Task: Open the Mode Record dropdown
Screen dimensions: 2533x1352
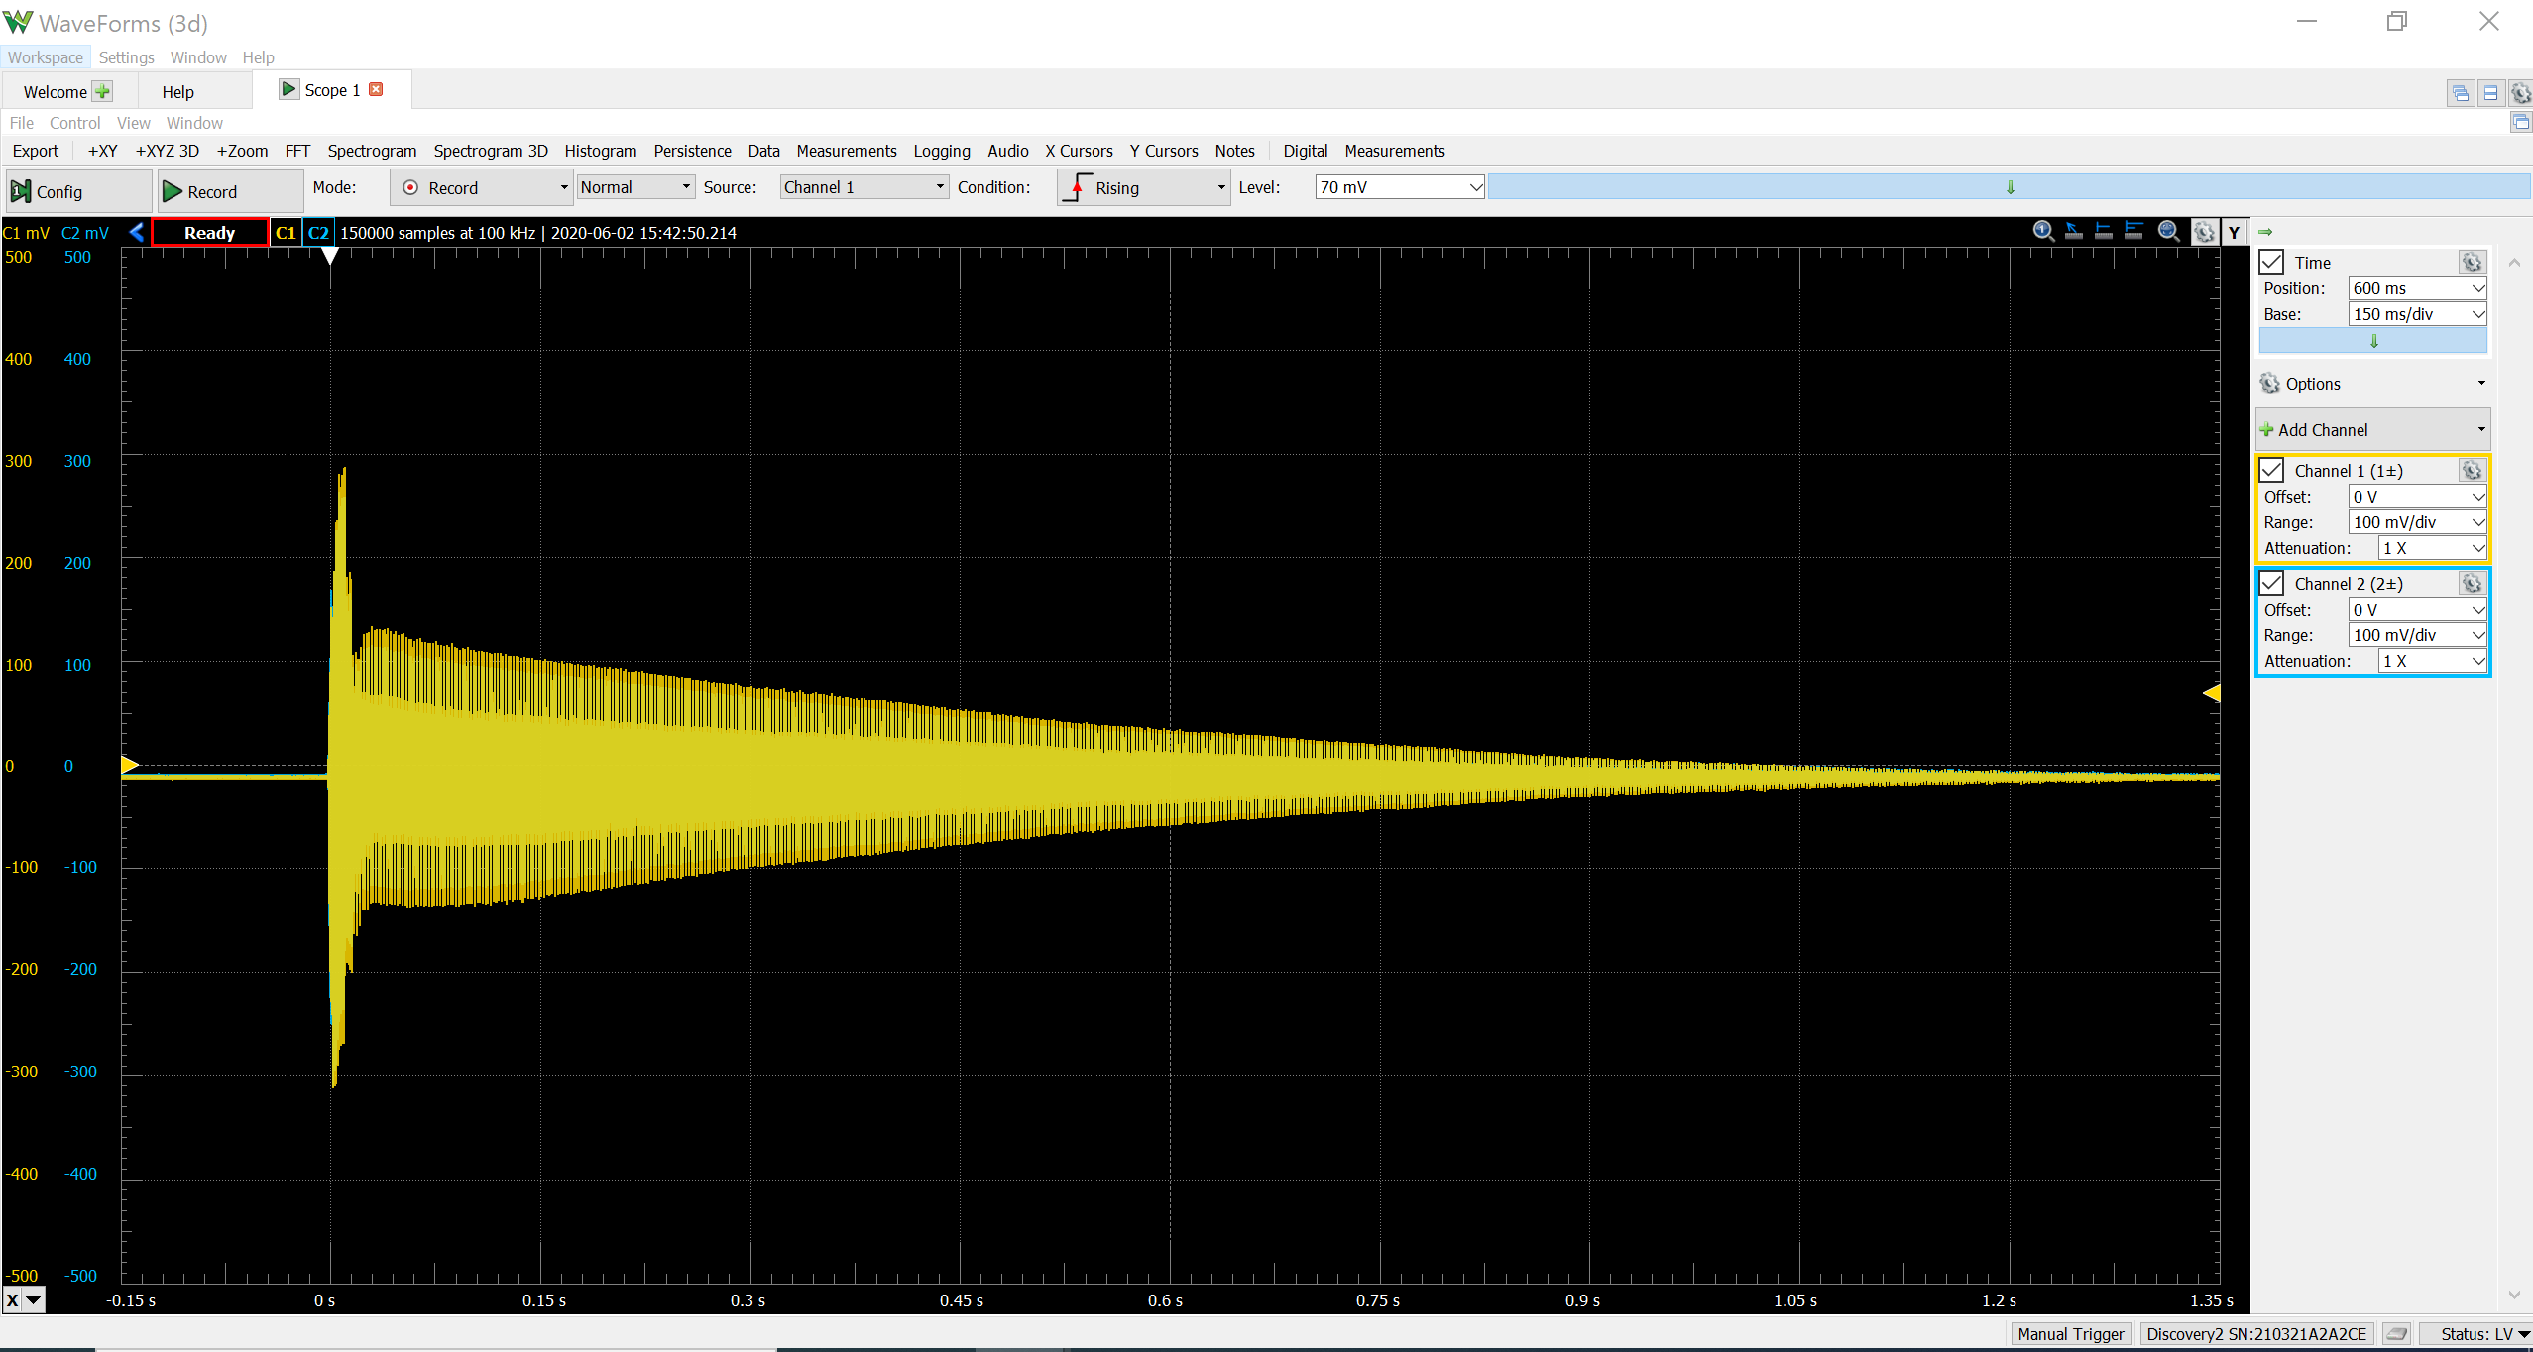Action: [482, 187]
